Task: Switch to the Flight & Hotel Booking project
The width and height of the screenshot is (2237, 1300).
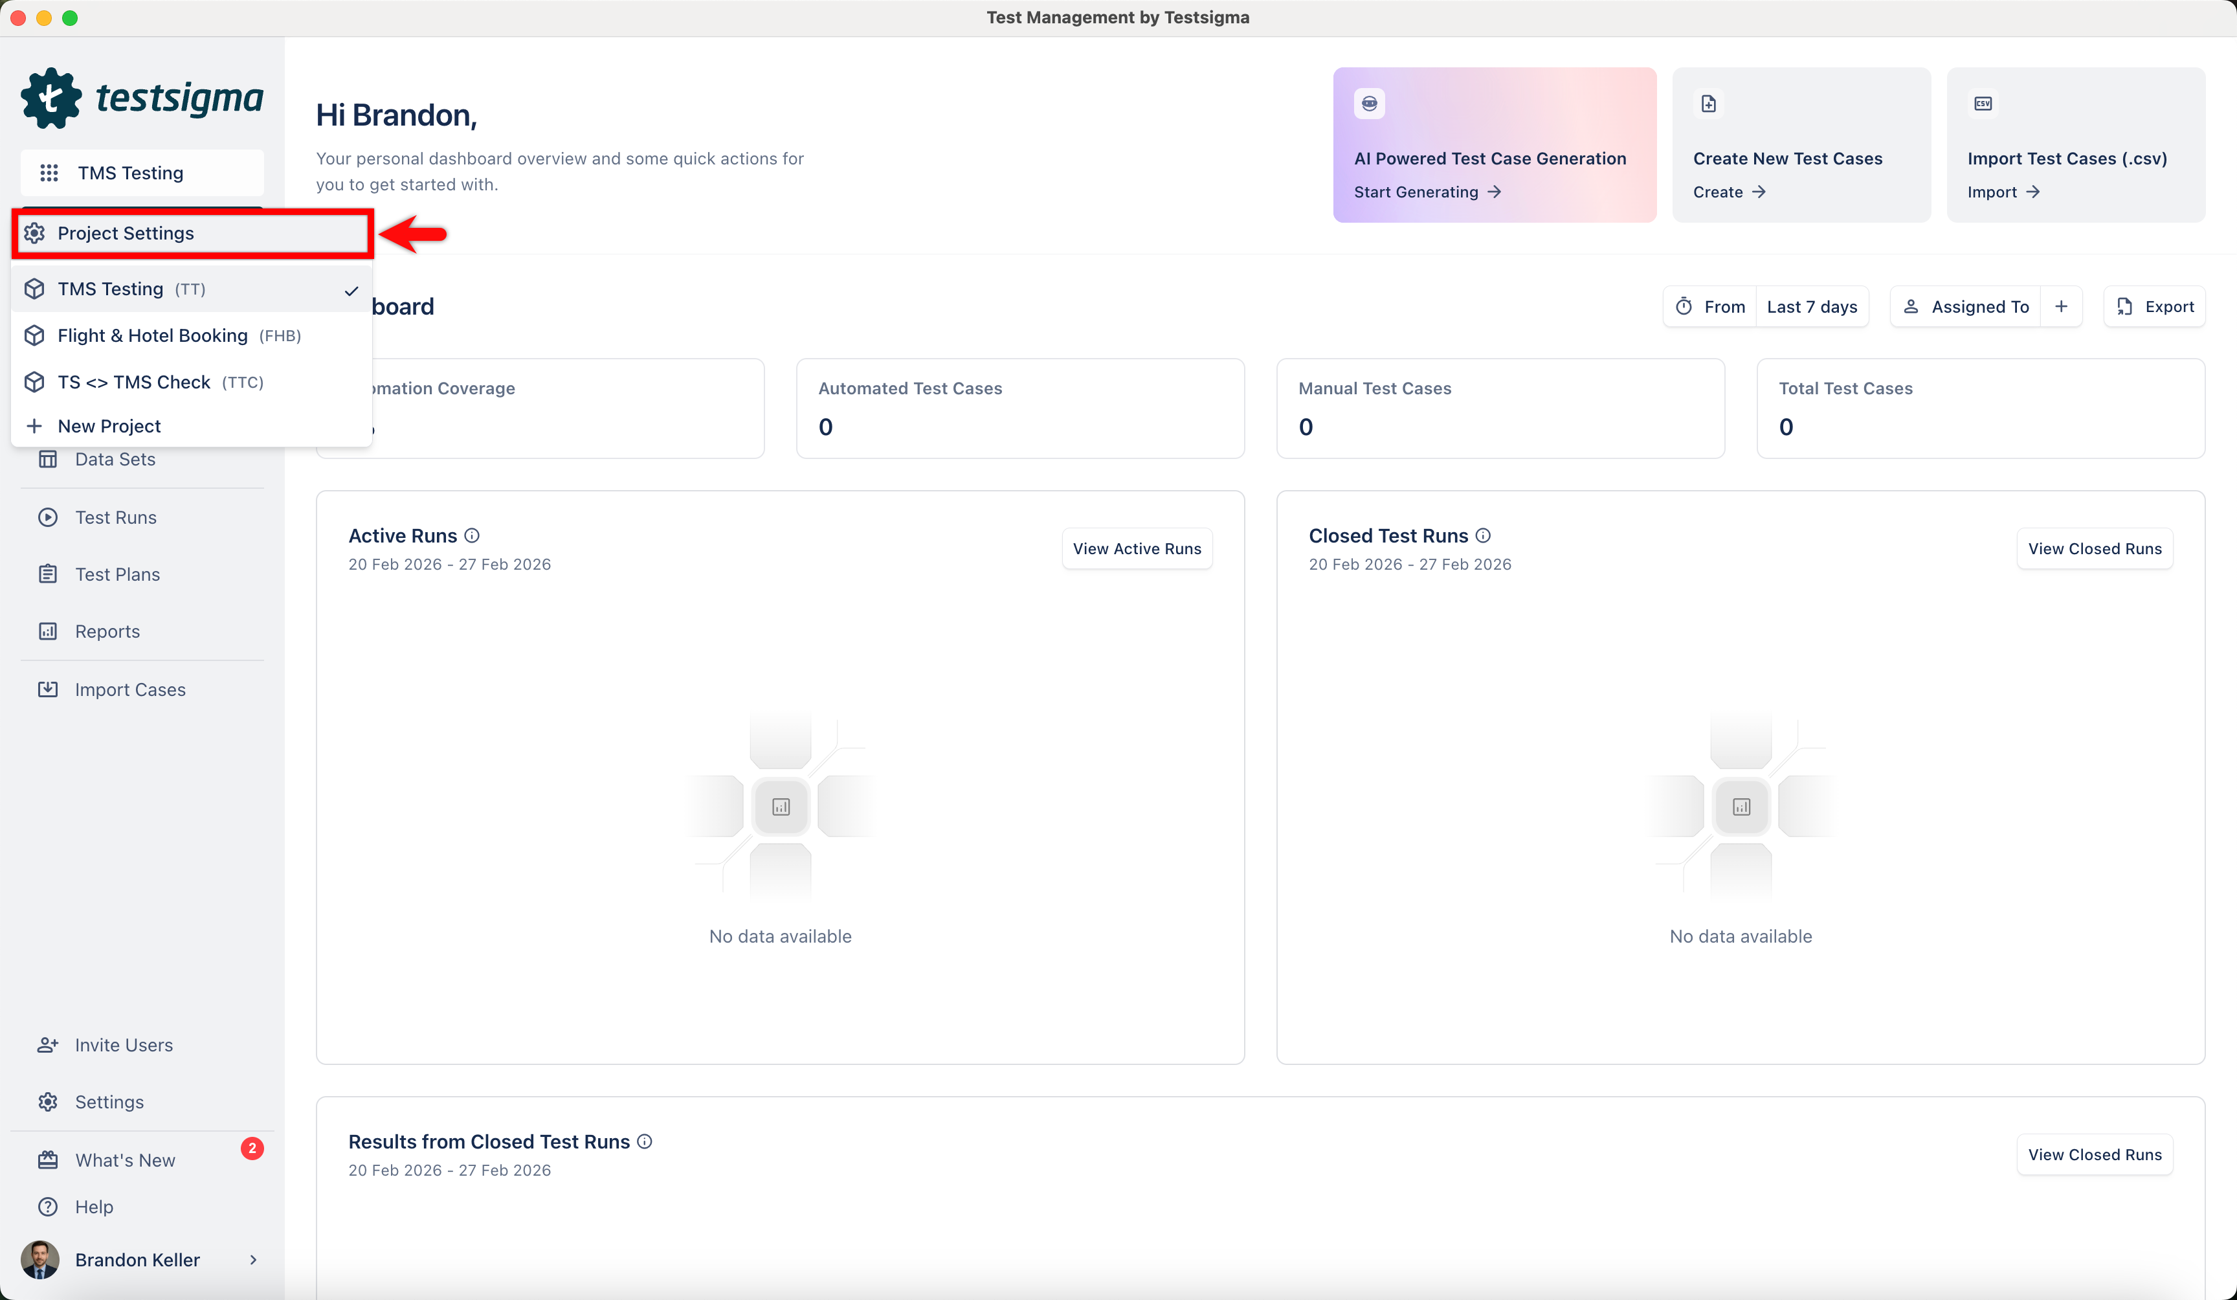Action: tap(153, 335)
